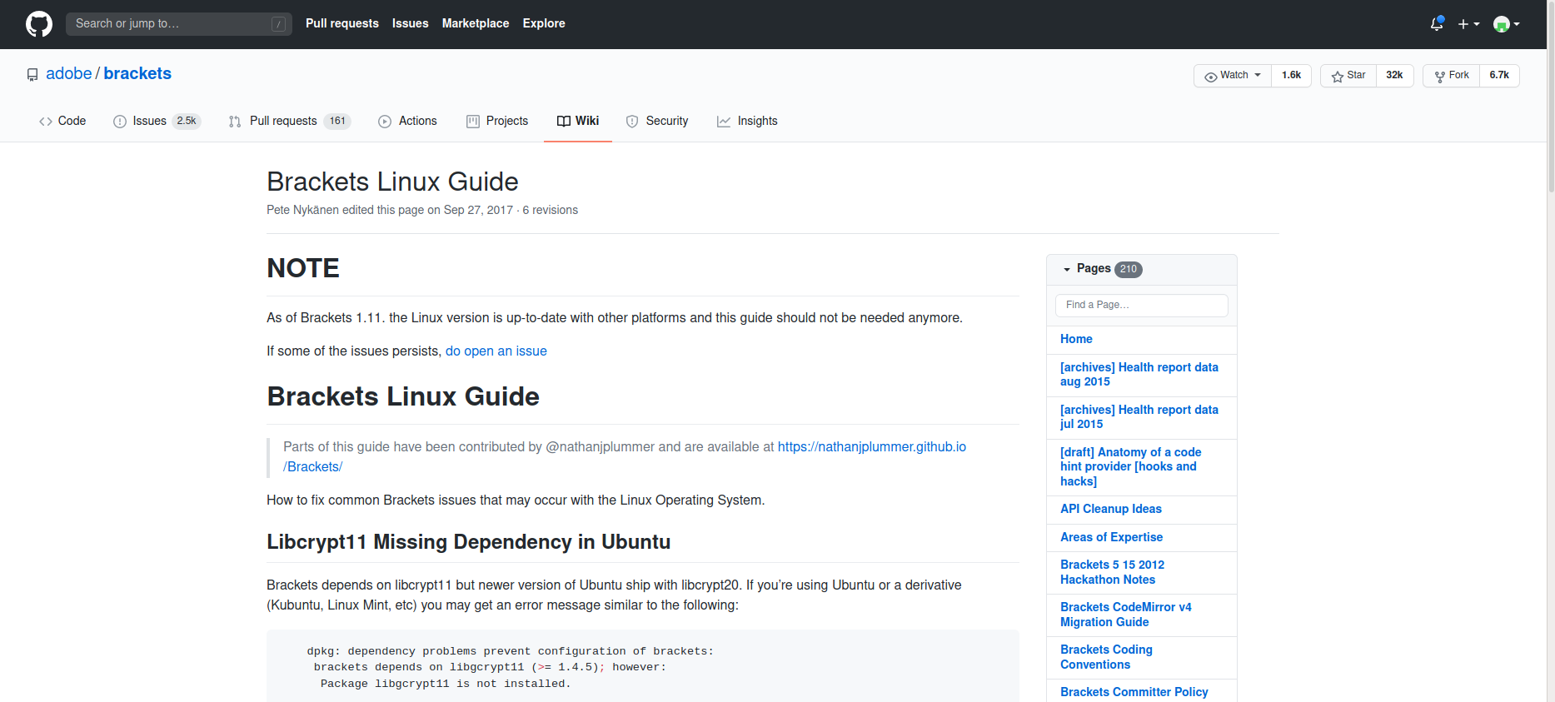Open the Watch dropdown
The image size is (1555, 702).
coord(1233,76)
